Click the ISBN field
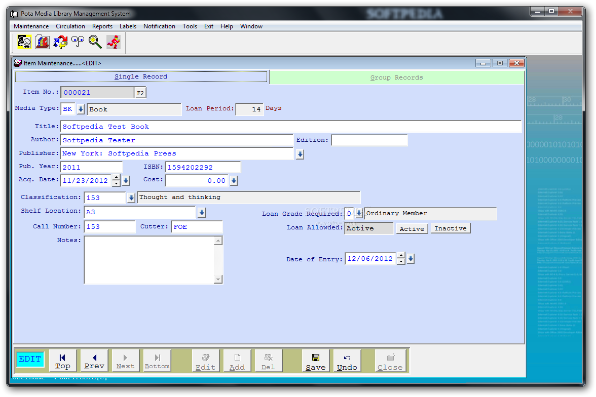This screenshot has height=397, width=596. 203,167
